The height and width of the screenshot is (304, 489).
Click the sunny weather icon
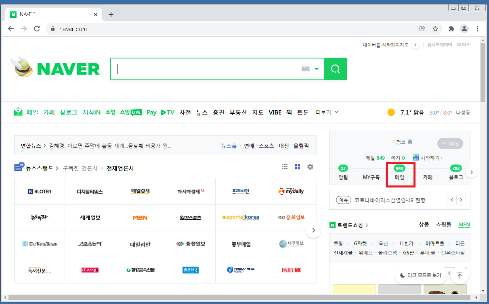pyautogui.click(x=391, y=112)
